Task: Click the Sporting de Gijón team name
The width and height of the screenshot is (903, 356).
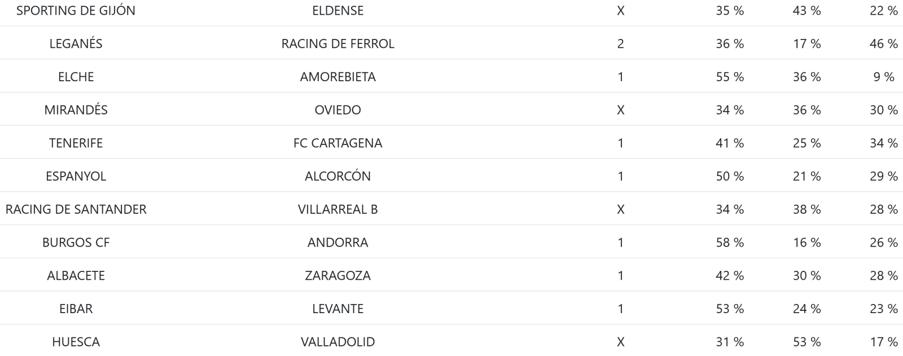Action: (x=76, y=11)
